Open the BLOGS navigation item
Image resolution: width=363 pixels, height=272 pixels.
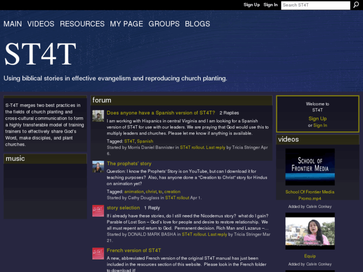(197, 24)
